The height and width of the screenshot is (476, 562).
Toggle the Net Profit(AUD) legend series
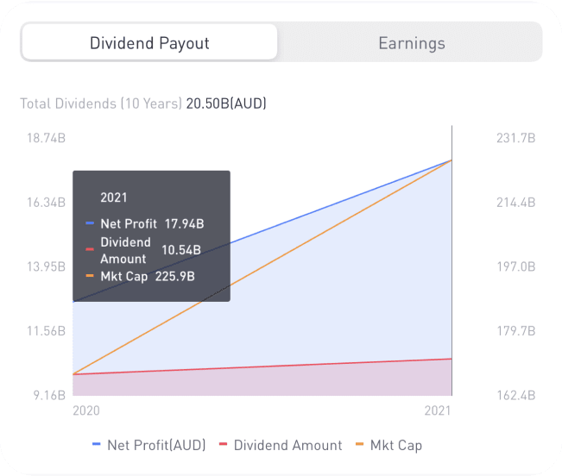pos(155,445)
